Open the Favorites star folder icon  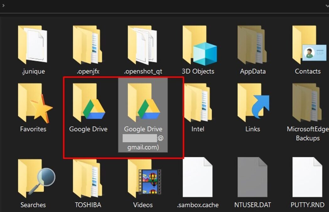(35, 103)
